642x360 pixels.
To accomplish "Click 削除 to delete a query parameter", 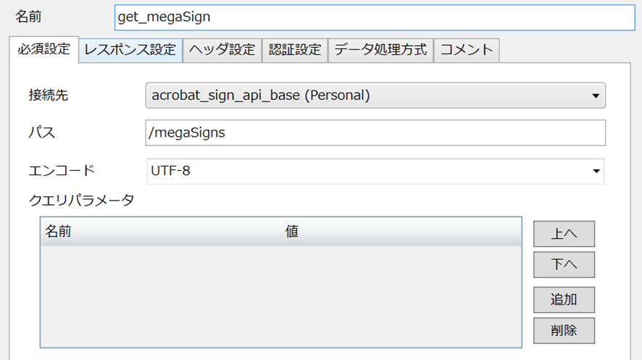I will 564,330.
